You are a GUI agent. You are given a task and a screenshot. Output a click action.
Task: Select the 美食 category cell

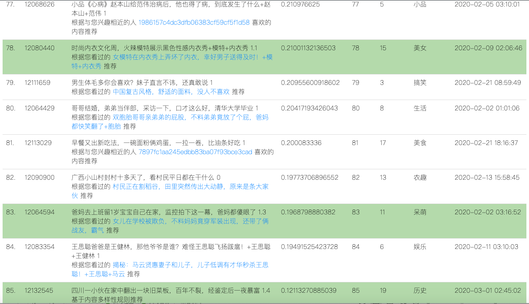(x=420, y=143)
